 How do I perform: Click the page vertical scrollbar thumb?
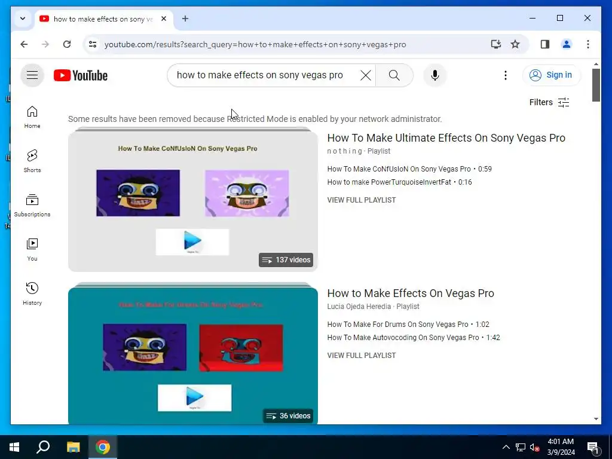pyautogui.click(x=596, y=85)
